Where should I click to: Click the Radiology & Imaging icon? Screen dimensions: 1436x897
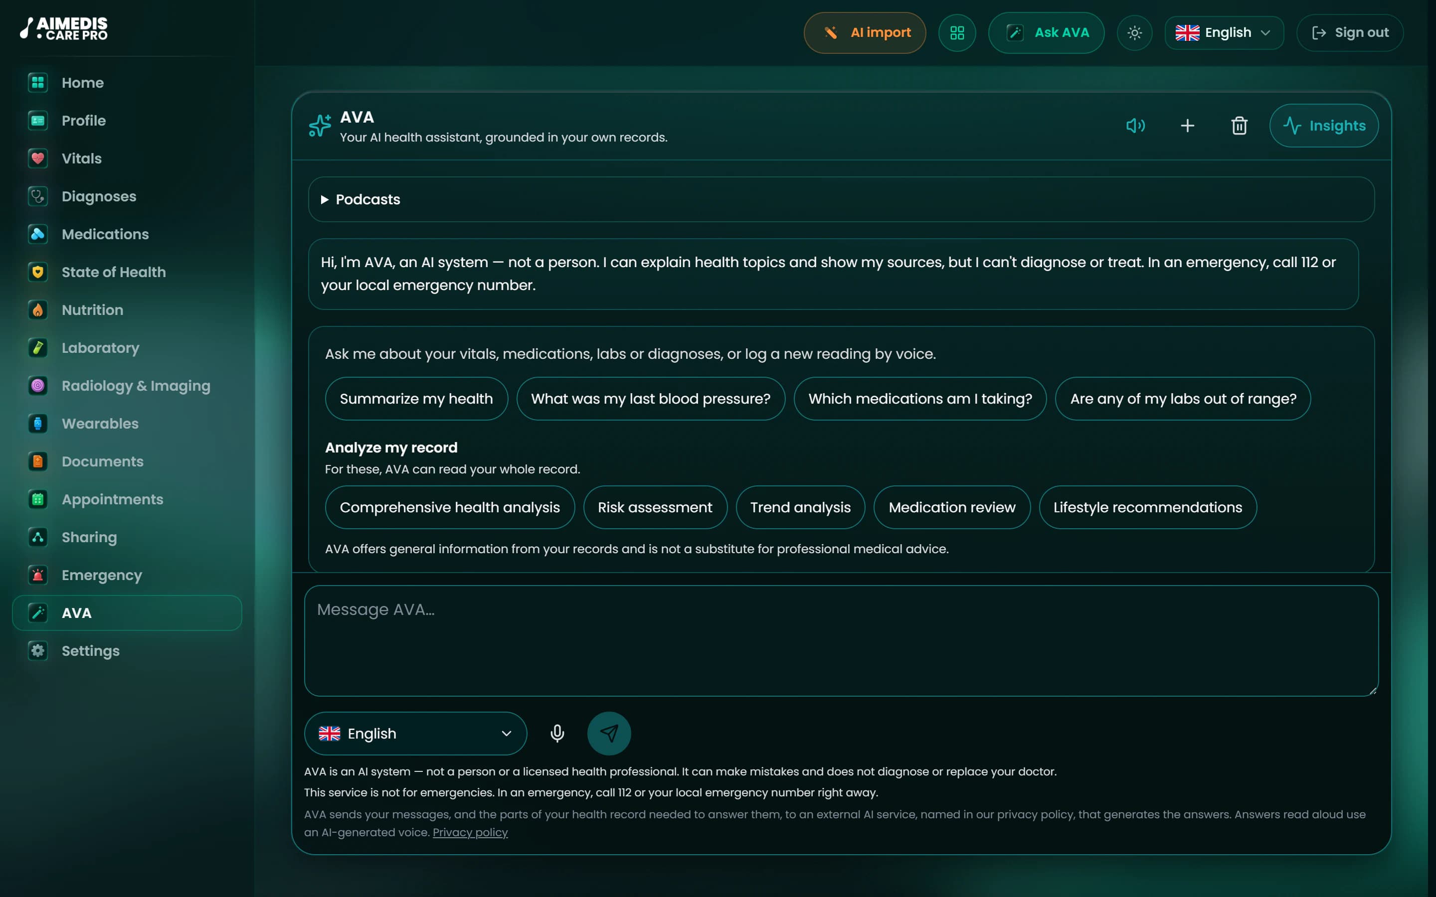(38, 386)
